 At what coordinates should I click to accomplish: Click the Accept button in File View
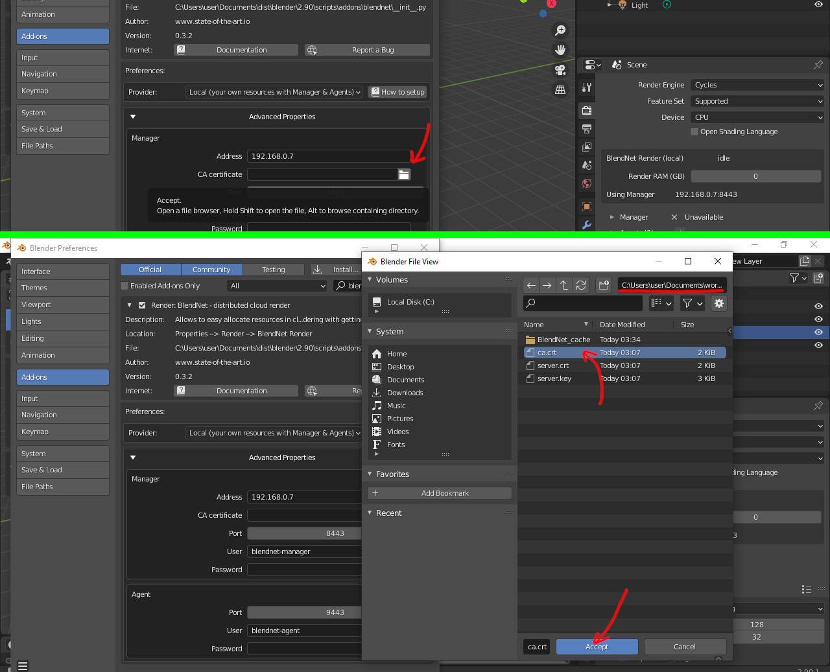point(597,647)
